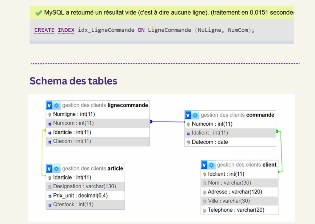This screenshot has width=315, height=224.
Task: Click the gear settings icon on article table
Action: pos(57,168)
